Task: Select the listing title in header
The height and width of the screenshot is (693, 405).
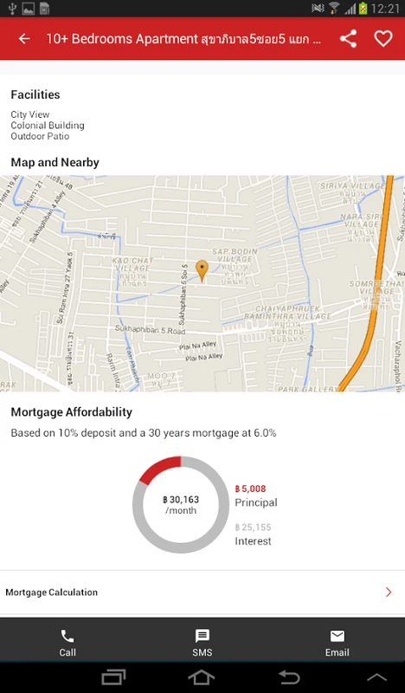Action: point(183,39)
